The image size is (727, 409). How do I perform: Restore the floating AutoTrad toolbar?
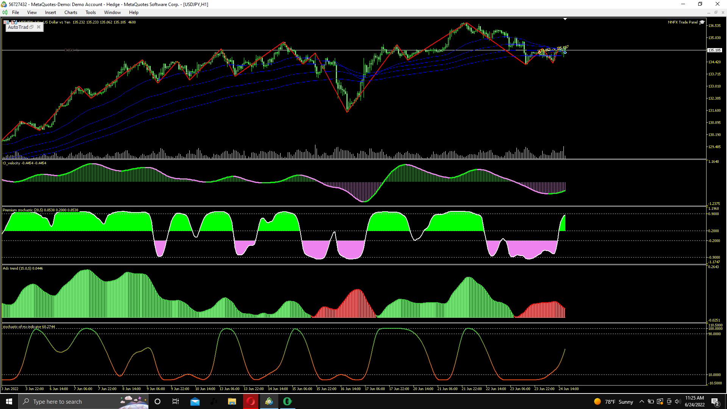(32, 27)
